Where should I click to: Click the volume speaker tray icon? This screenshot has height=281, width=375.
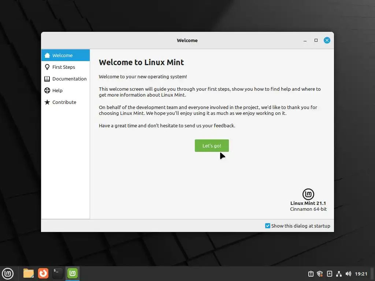click(x=348, y=274)
